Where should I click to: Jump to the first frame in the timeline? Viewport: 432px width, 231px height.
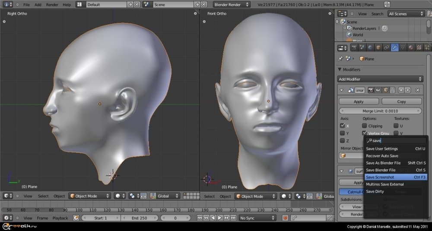[200, 218]
